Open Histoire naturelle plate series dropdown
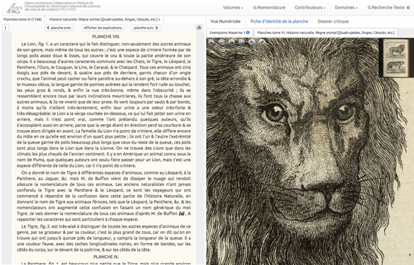The width and height of the screenshot is (414, 265). [105, 20]
